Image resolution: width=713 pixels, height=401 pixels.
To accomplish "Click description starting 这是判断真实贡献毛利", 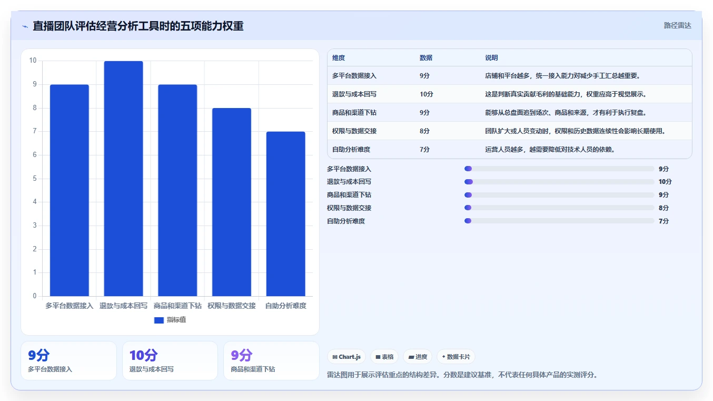I will pos(566,94).
